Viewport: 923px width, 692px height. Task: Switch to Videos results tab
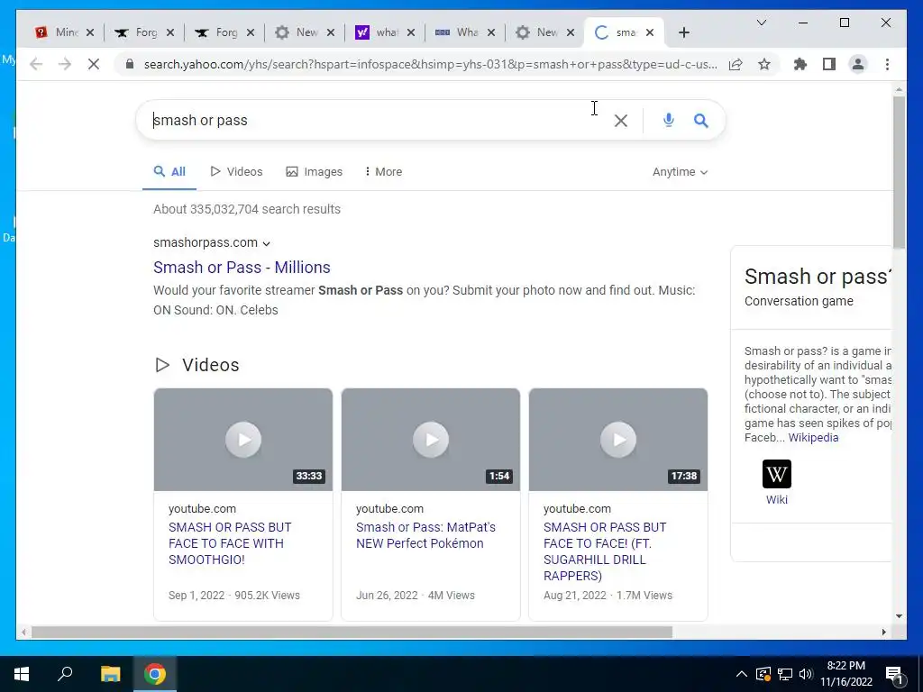[237, 172]
